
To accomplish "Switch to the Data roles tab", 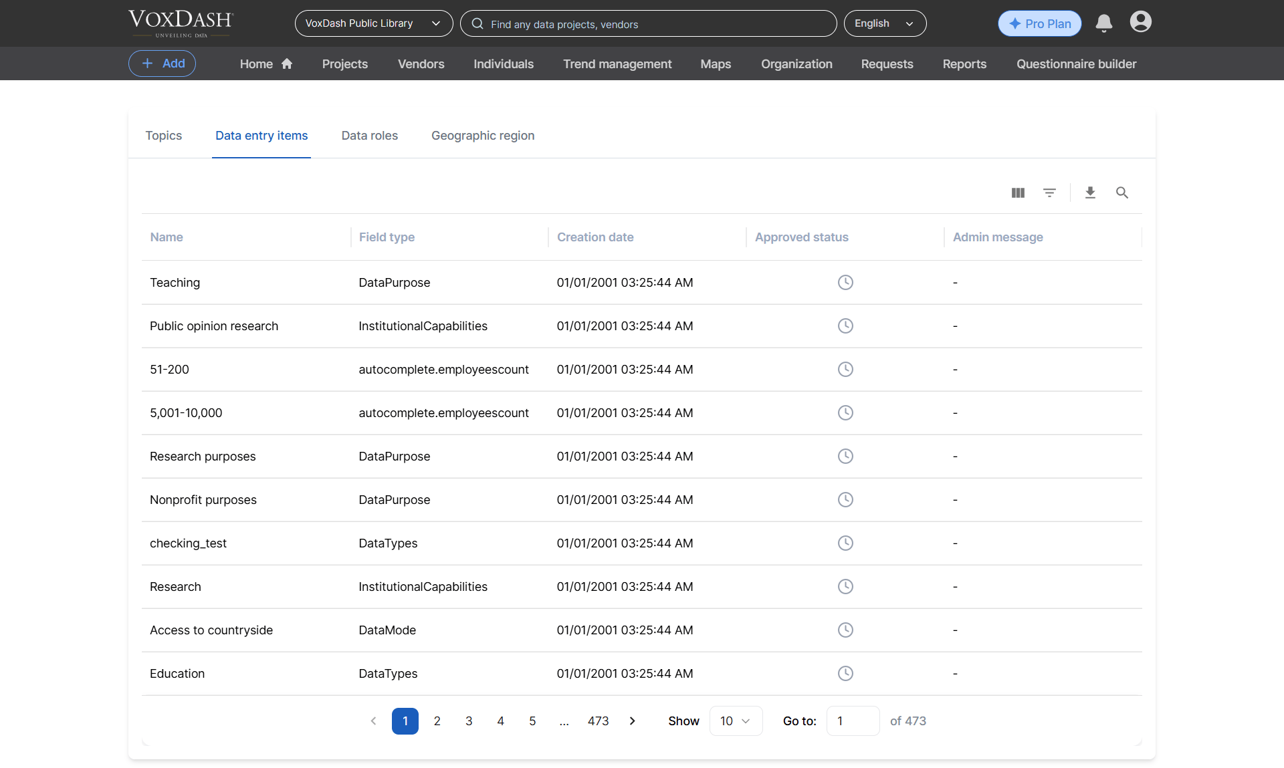I will pos(370,136).
